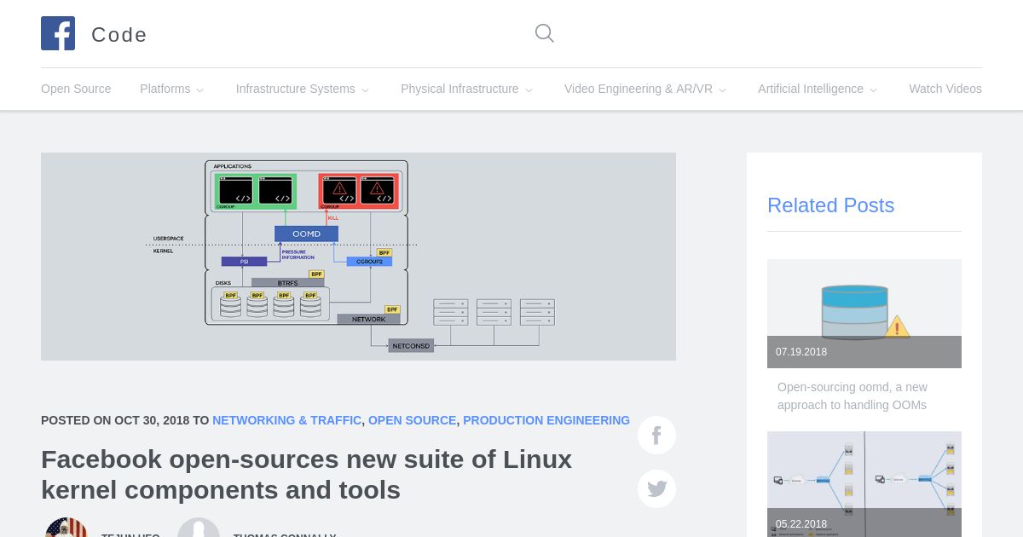Go to Watch Videos

[x=945, y=89]
